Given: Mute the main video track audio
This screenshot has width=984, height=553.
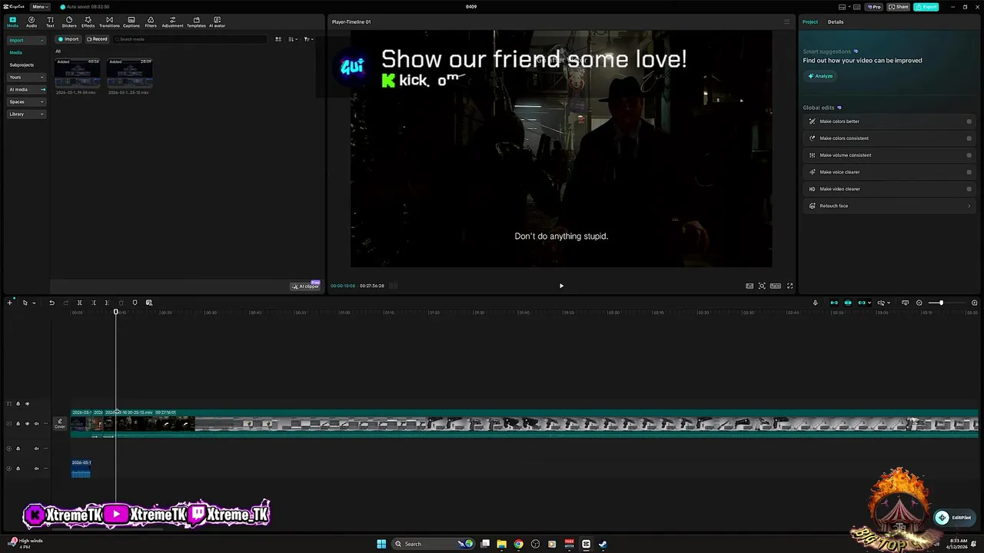Looking at the screenshot, I should coord(36,423).
